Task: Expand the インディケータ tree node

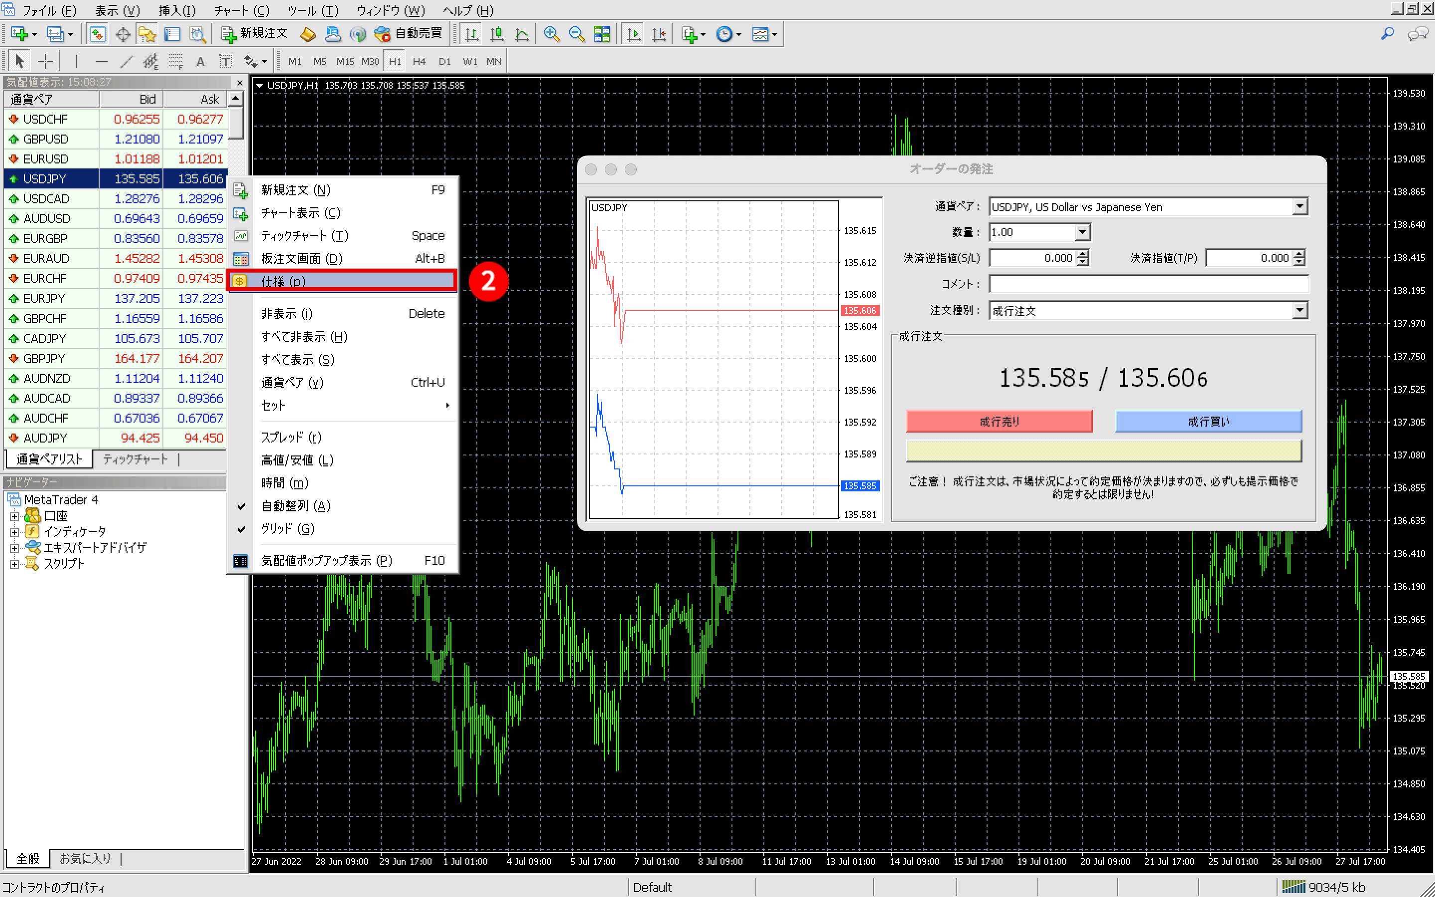Action: click(14, 532)
